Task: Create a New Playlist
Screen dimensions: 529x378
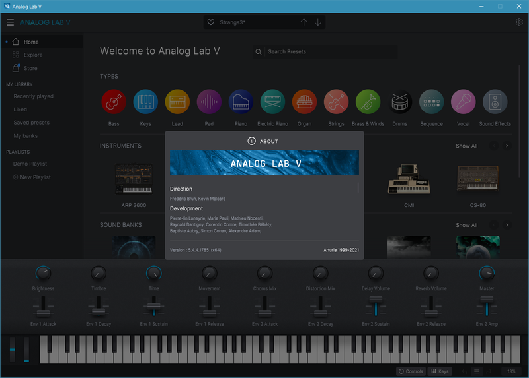Action: coord(32,177)
